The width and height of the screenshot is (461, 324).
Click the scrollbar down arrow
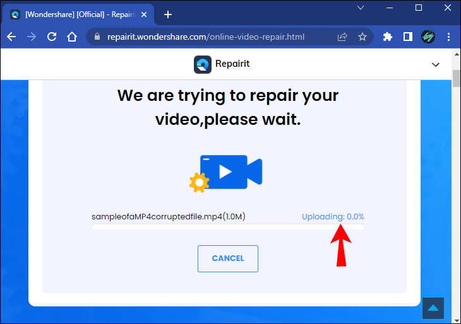click(x=457, y=320)
